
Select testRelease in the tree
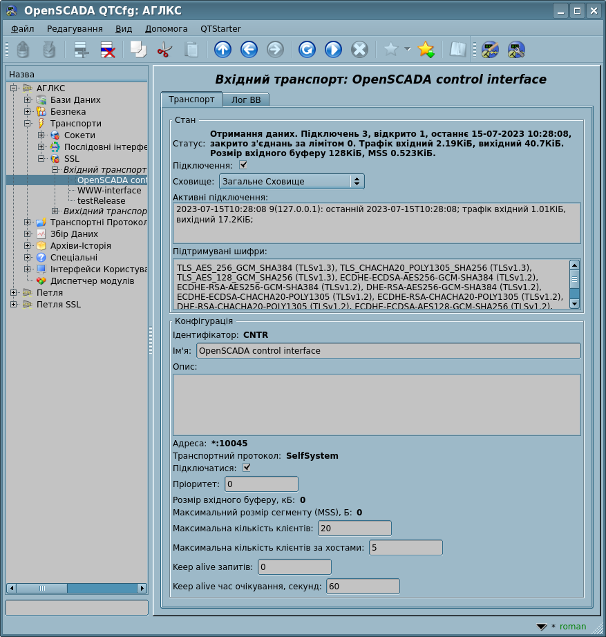tap(101, 201)
